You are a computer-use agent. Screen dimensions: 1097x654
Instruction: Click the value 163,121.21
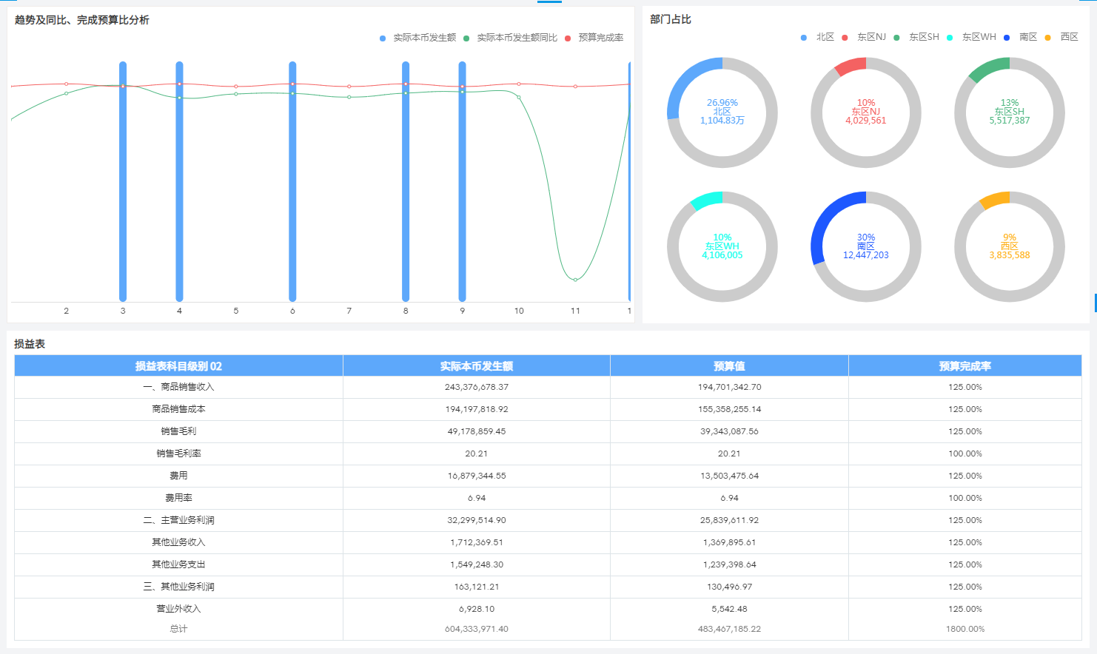pyautogui.click(x=477, y=587)
